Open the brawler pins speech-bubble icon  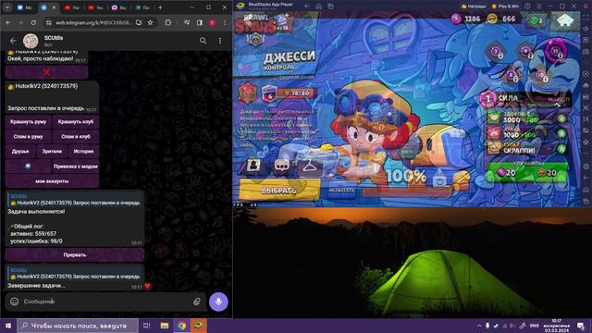[x=281, y=165]
